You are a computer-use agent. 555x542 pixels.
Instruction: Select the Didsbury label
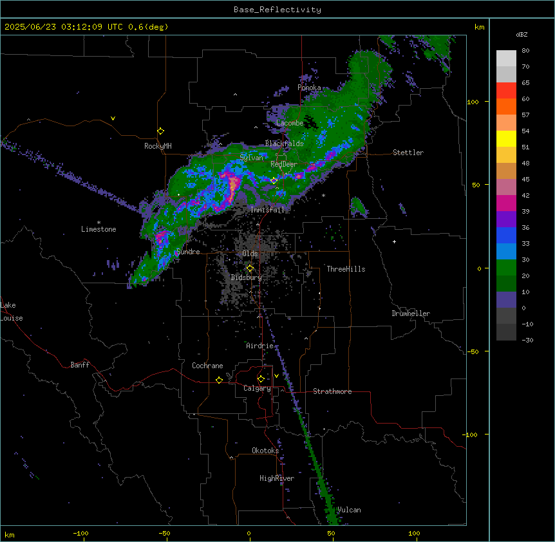[247, 277]
